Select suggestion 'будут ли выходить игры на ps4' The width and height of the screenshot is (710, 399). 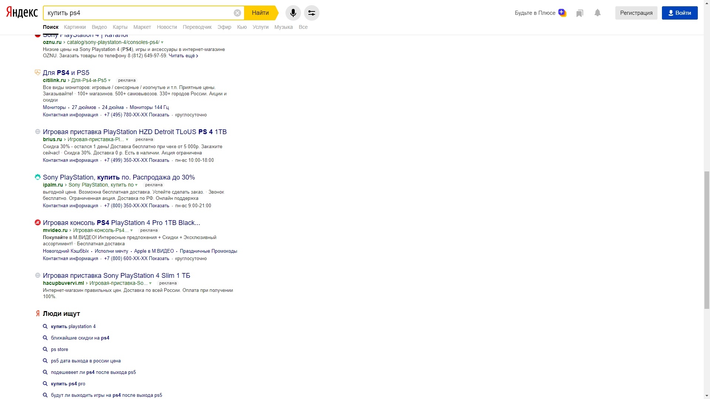106,395
